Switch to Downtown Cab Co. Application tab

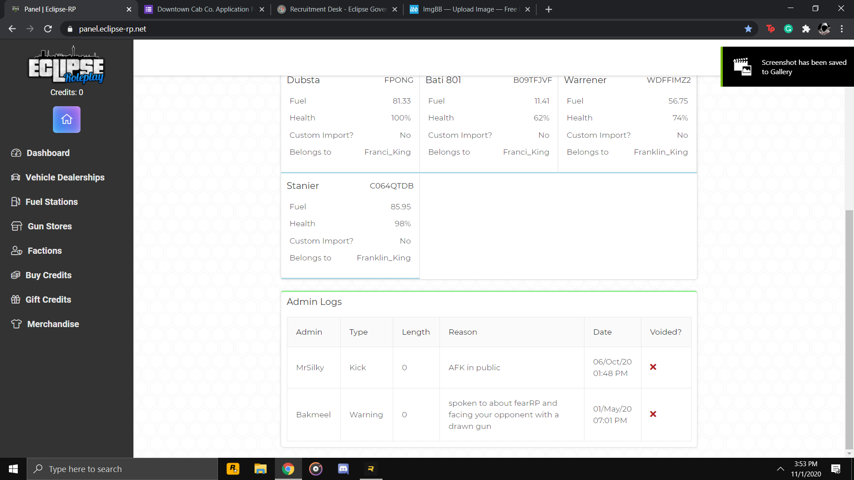[205, 9]
